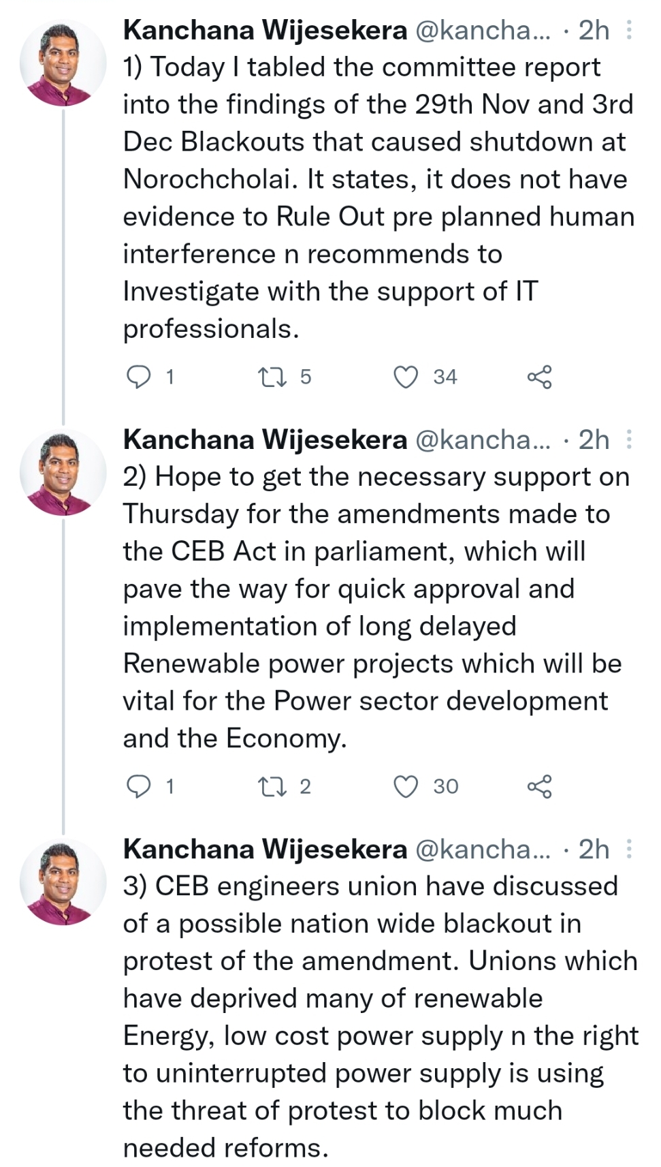
Task: Open the more options menu on the first tweet
Action: [x=630, y=30]
